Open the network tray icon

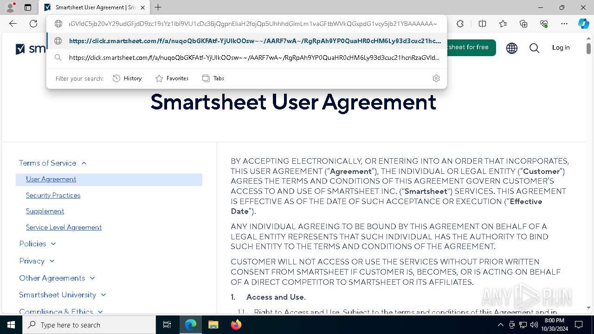523,325
